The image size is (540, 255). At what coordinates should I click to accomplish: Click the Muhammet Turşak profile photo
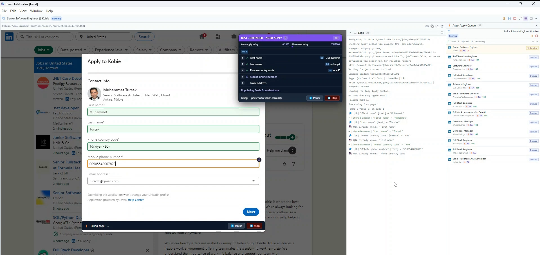(94, 94)
